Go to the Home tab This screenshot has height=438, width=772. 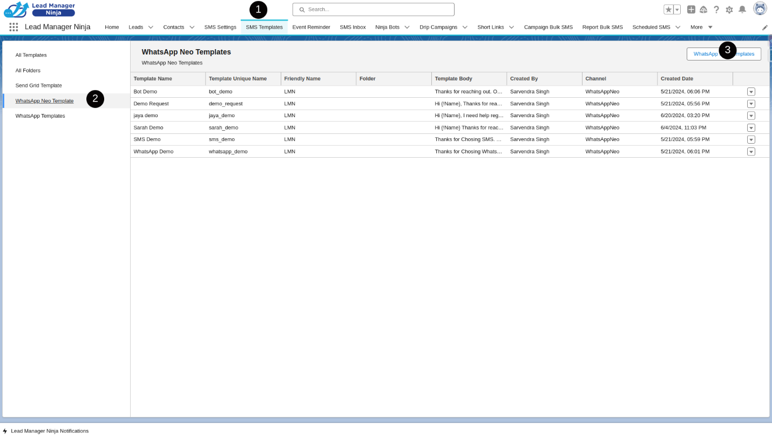[112, 27]
